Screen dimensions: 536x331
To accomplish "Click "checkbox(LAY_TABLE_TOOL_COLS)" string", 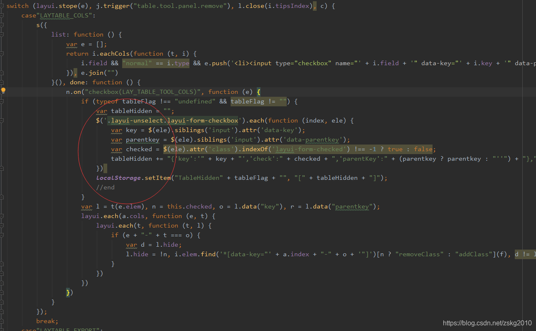I will 144,92.
